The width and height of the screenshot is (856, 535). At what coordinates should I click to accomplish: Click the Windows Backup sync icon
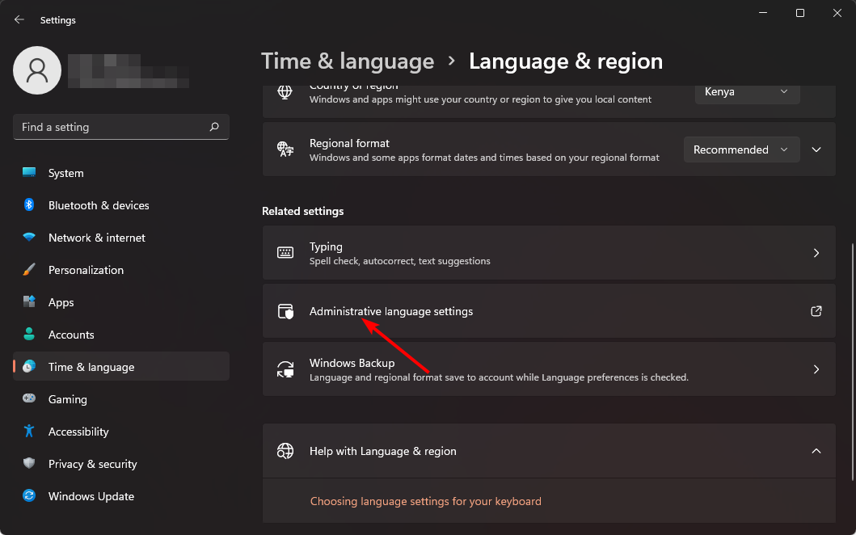click(285, 369)
